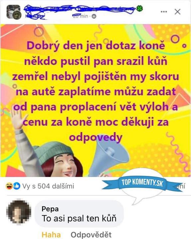The height and width of the screenshot is (239, 191).
Task: Click the laughing Haha reaction emoji
Action: coord(9,186)
